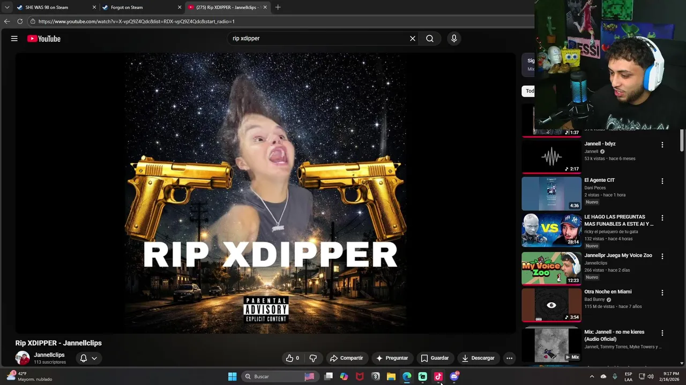
Task: Close the SHE WAS 98 on Steam tab
Action: pyautogui.click(x=94, y=7)
